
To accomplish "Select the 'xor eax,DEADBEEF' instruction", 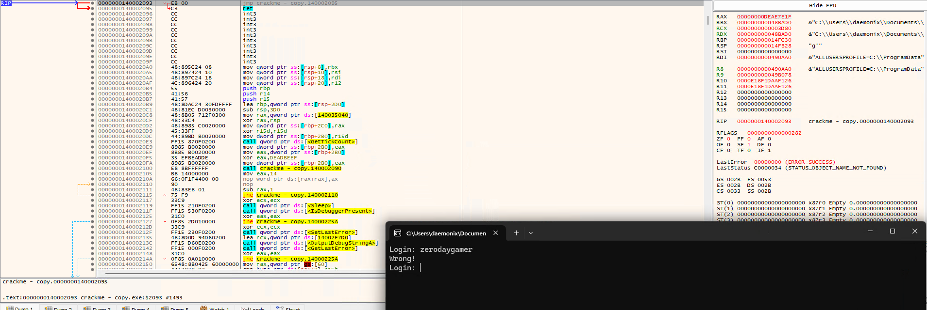I will tap(270, 158).
